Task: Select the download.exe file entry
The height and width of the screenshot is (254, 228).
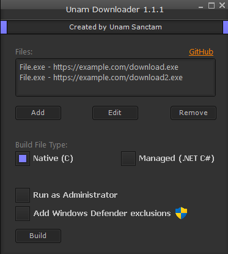Action: [x=99, y=67]
